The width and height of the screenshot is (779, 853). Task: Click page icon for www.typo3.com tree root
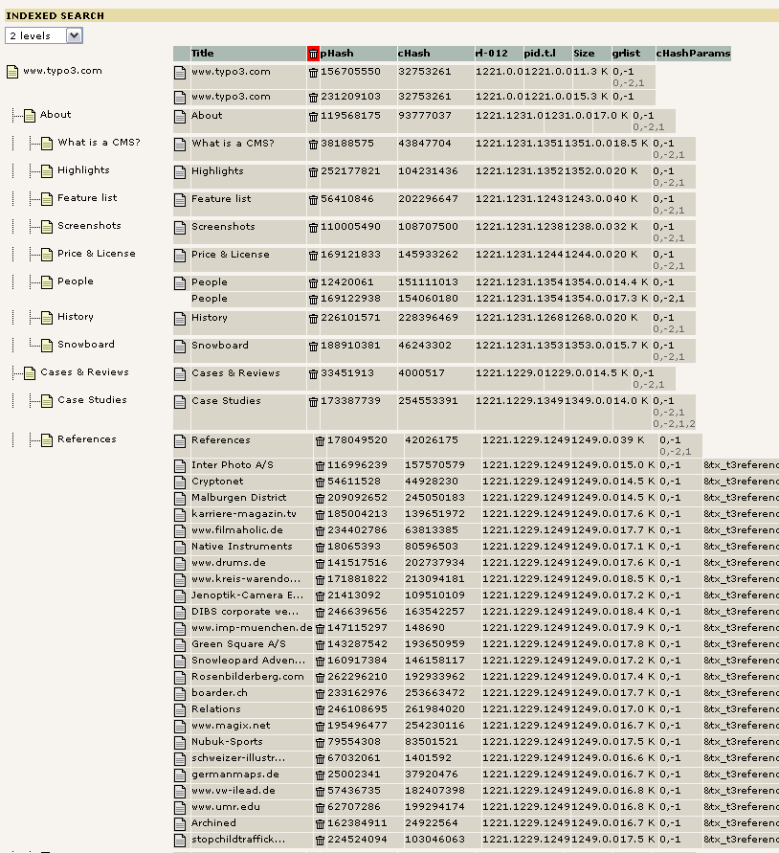pyautogui.click(x=12, y=72)
